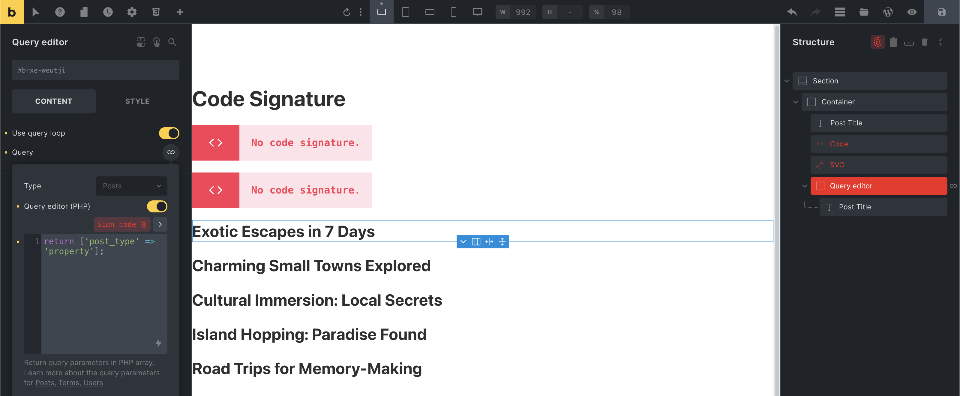Click the Sign code button

point(121,224)
